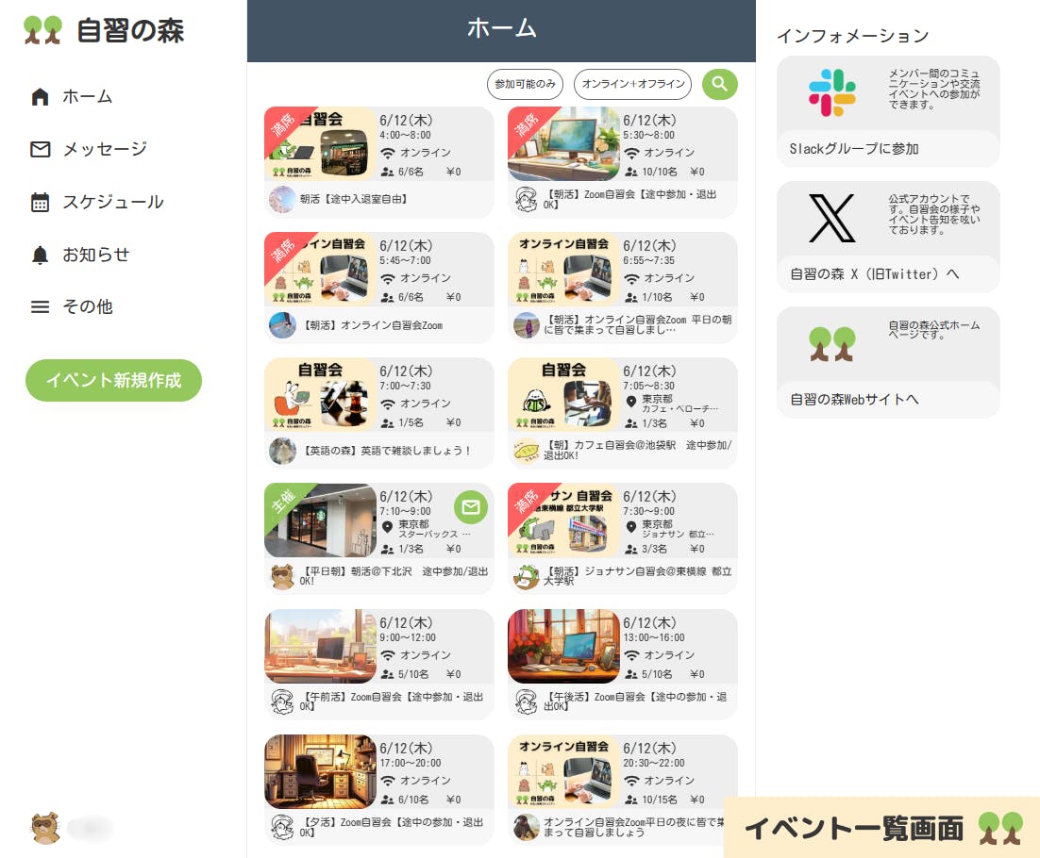Toggle the 参加可能のみ filter
This screenshot has height=858, width=1040.
pos(526,84)
